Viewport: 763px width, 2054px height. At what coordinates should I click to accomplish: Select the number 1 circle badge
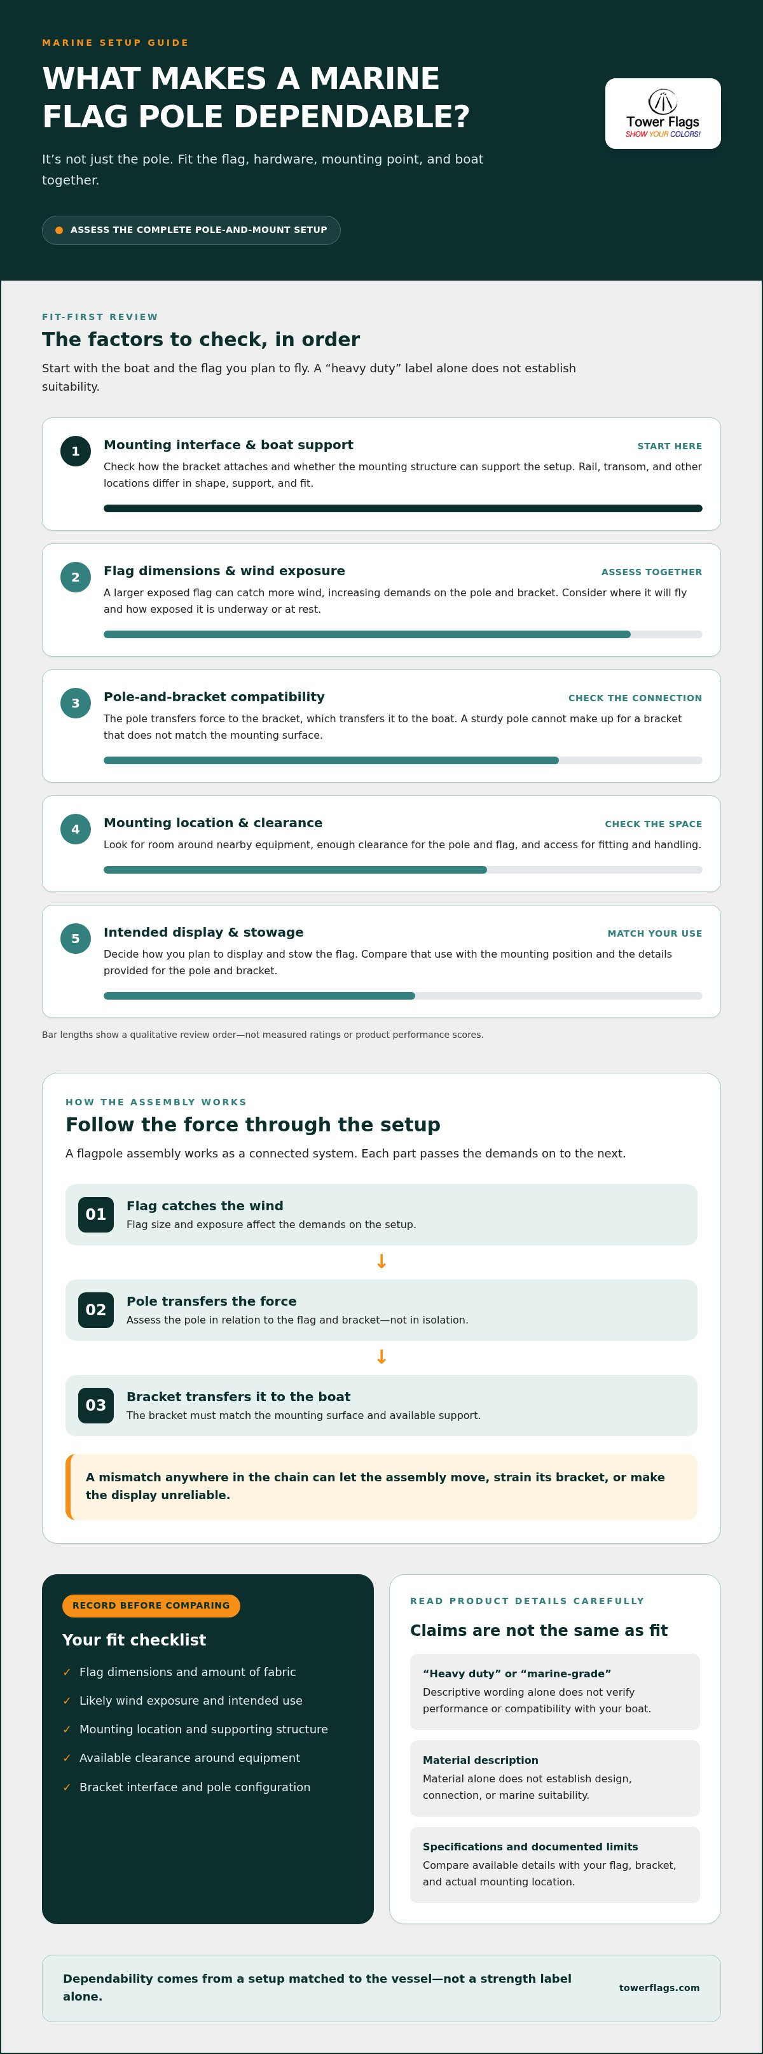(76, 451)
